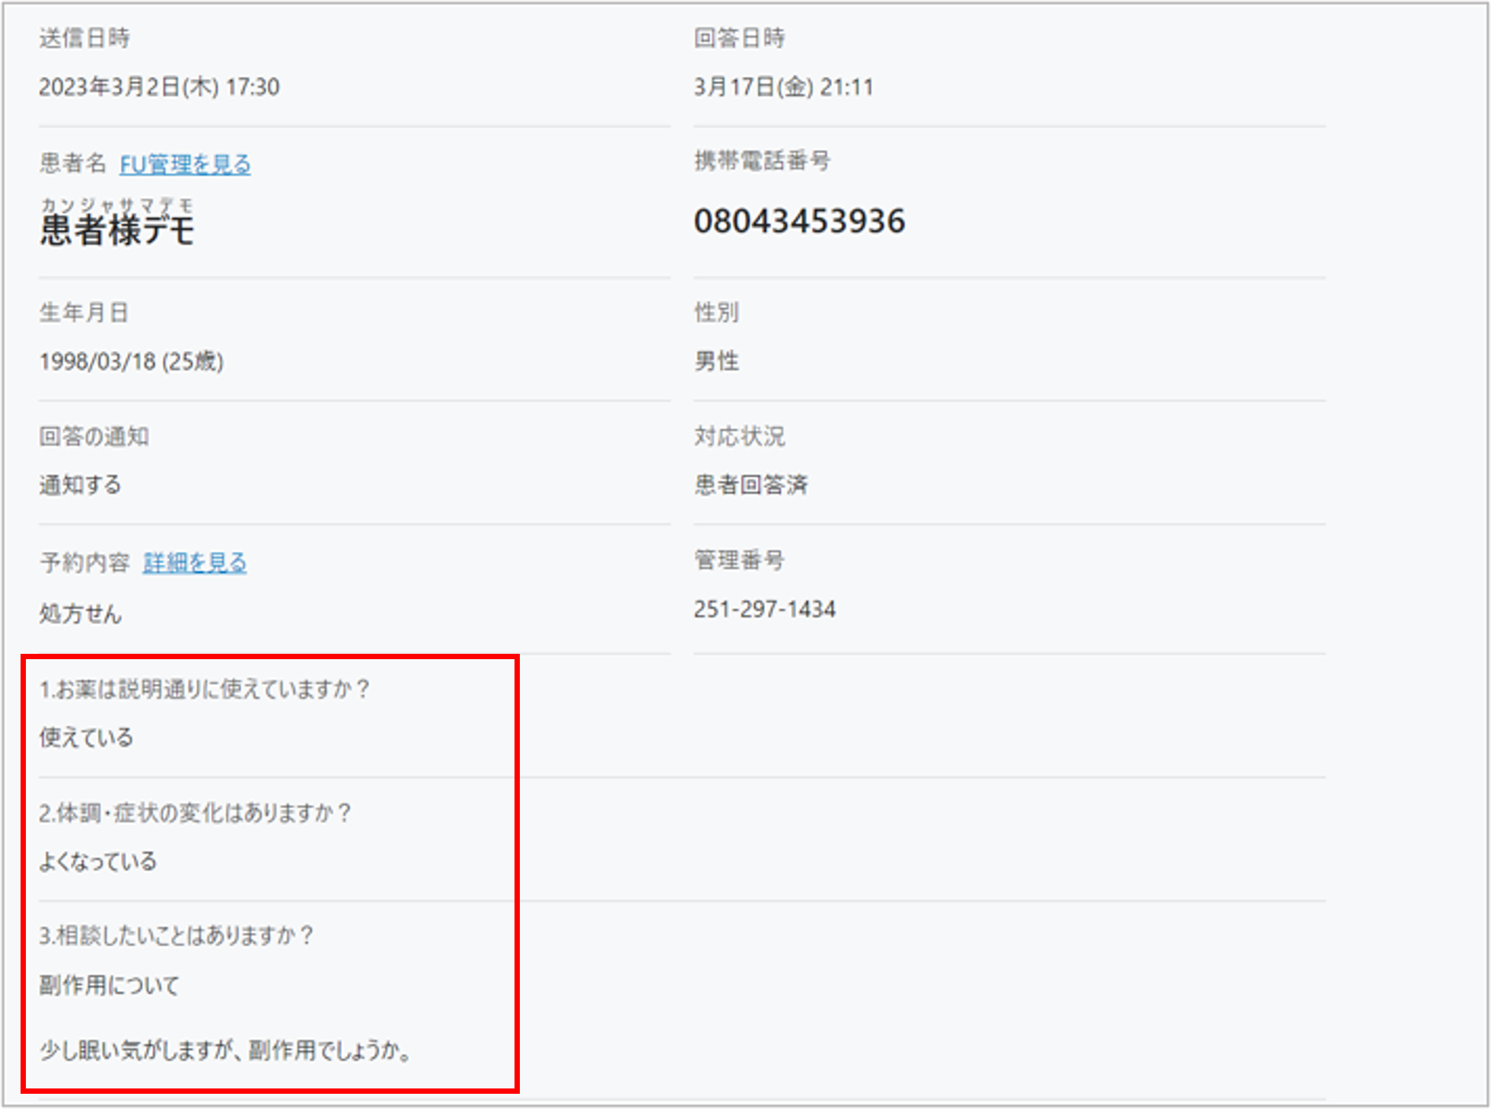Click the 処方せん reservation content
1491x1109 pixels.
tap(80, 613)
